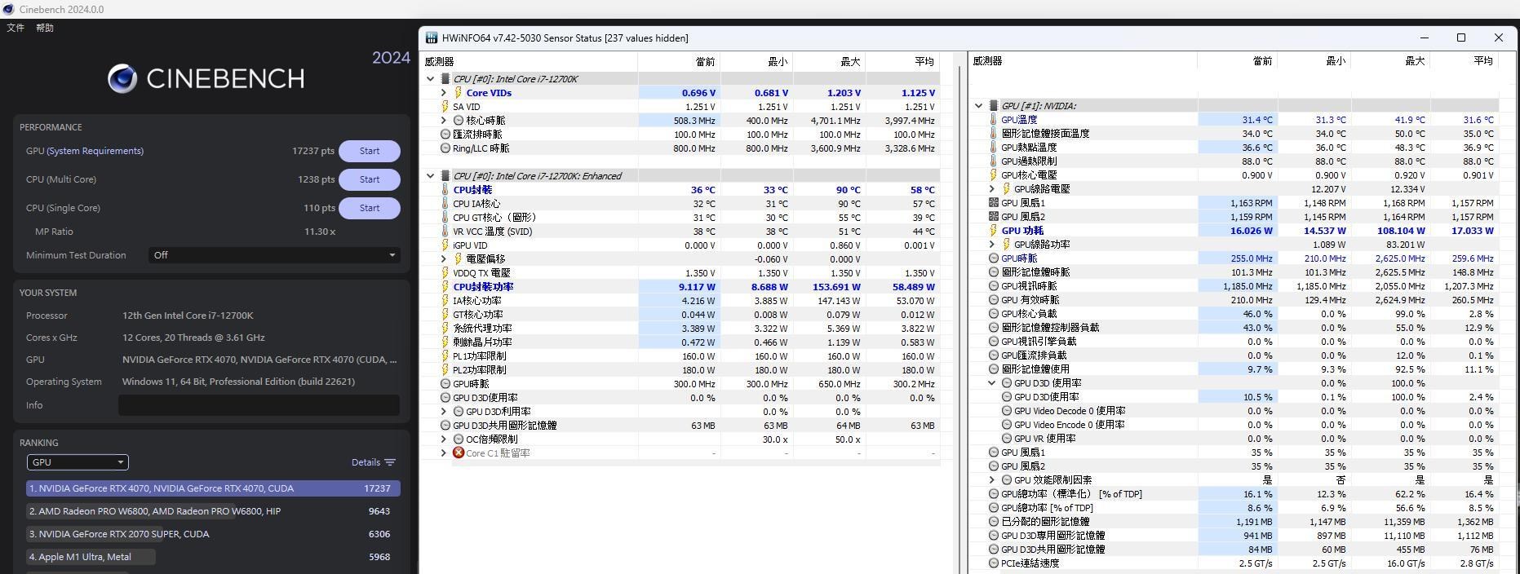Click the GPU溫度 thermometer icon
Image resolution: width=1520 pixels, height=574 pixels.
pos(994,120)
